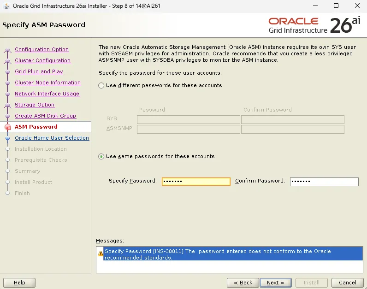Viewport: 367px width, 289px height.
Task: Click the warning triangle icon in Messages
Action: click(x=101, y=253)
